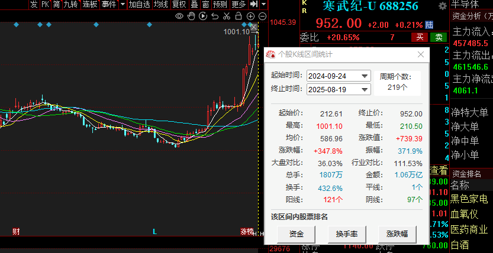The height and width of the screenshot is (253, 493).
Task: Open the 预测 forecast tool
Action: (220, 4)
